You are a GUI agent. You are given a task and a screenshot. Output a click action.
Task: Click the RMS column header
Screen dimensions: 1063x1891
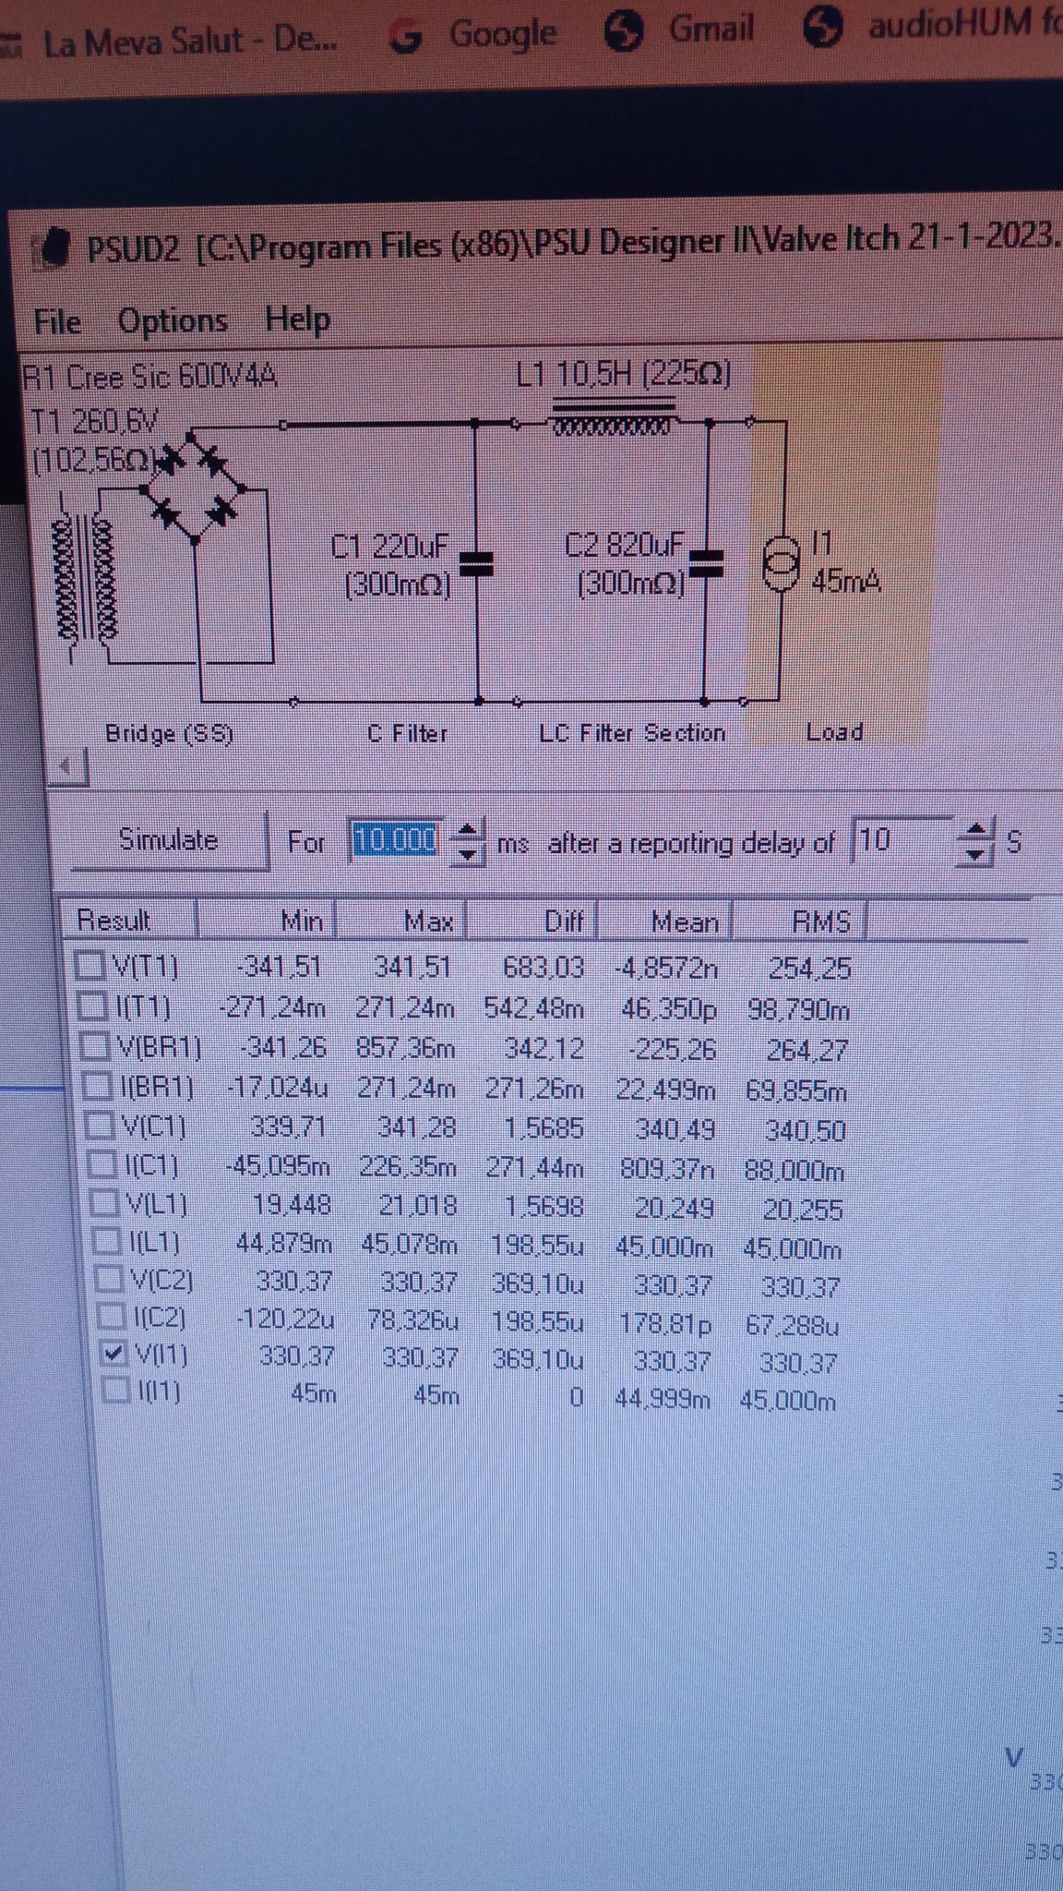pyautogui.click(x=799, y=921)
